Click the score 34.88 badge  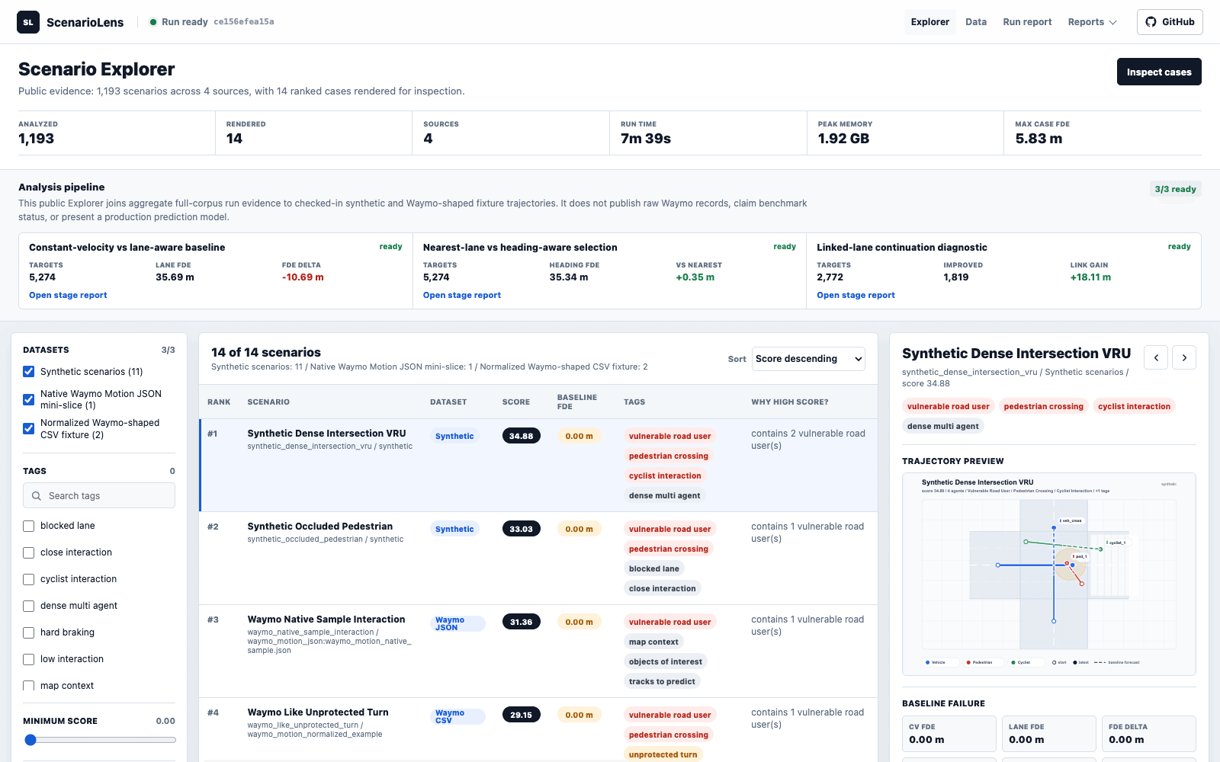click(x=522, y=436)
